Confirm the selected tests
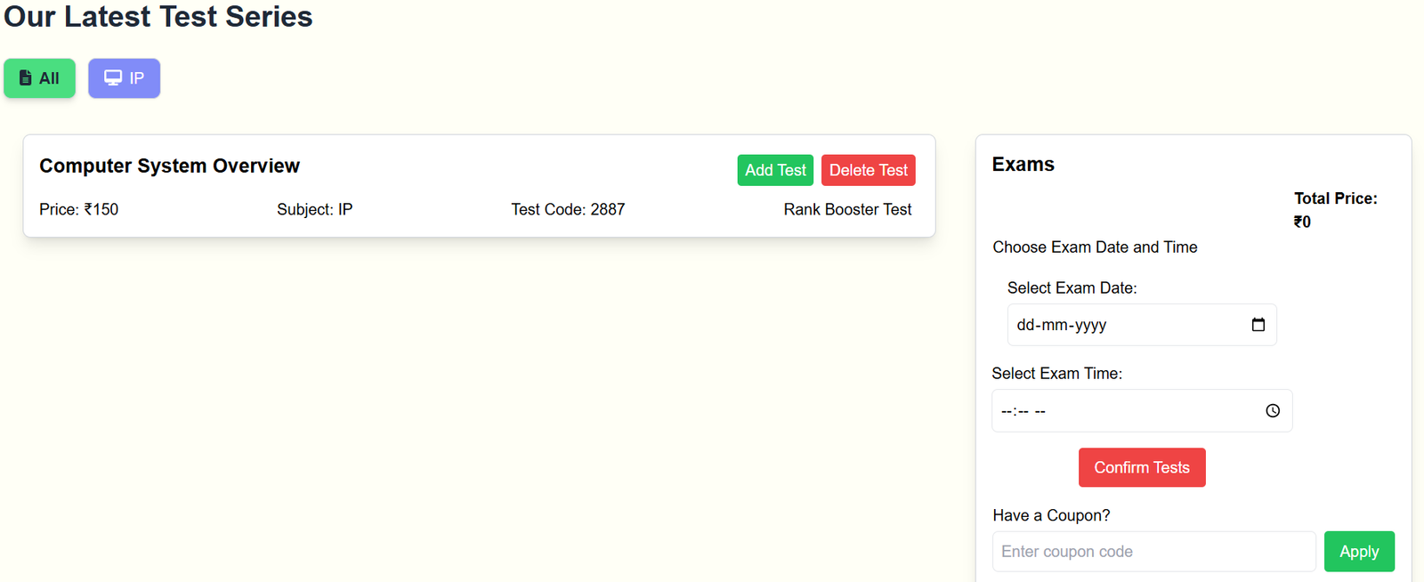1424x582 pixels. coord(1142,467)
